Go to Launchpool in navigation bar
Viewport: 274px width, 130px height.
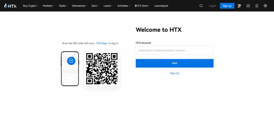161,6
